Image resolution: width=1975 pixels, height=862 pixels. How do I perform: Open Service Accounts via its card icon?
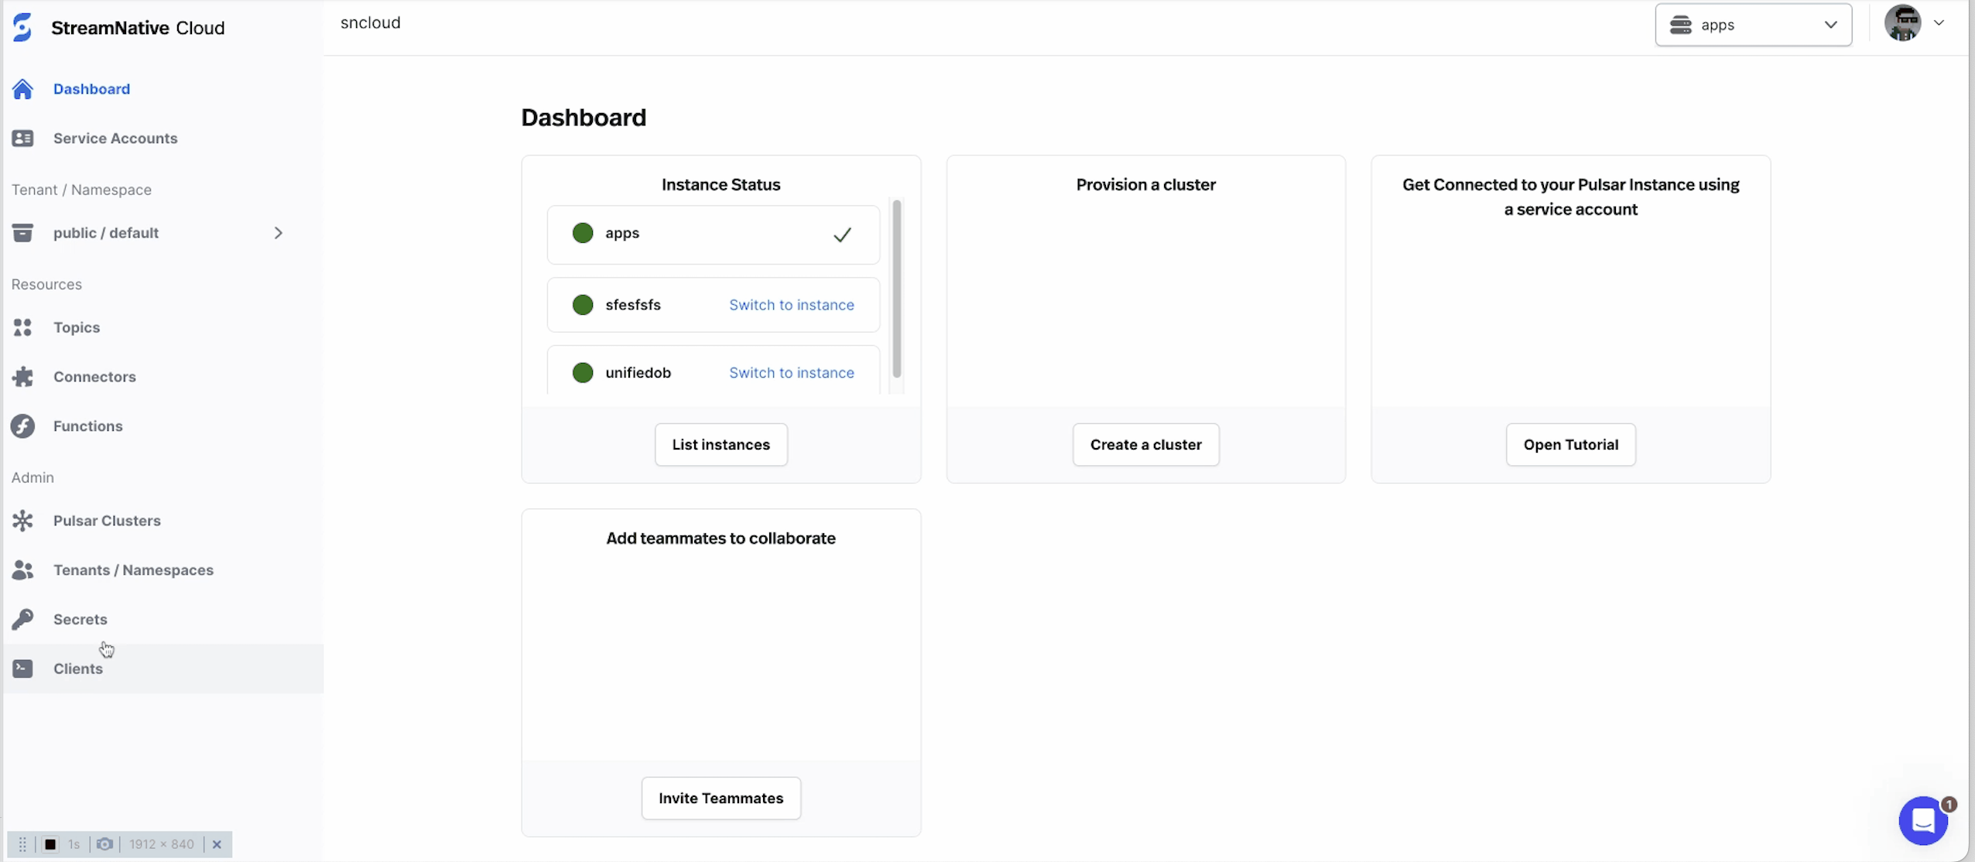(x=22, y=139)
